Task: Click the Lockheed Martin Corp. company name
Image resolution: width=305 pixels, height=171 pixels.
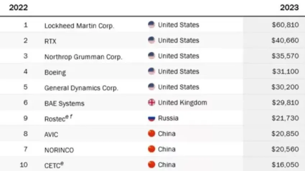Action: point(79,26)
